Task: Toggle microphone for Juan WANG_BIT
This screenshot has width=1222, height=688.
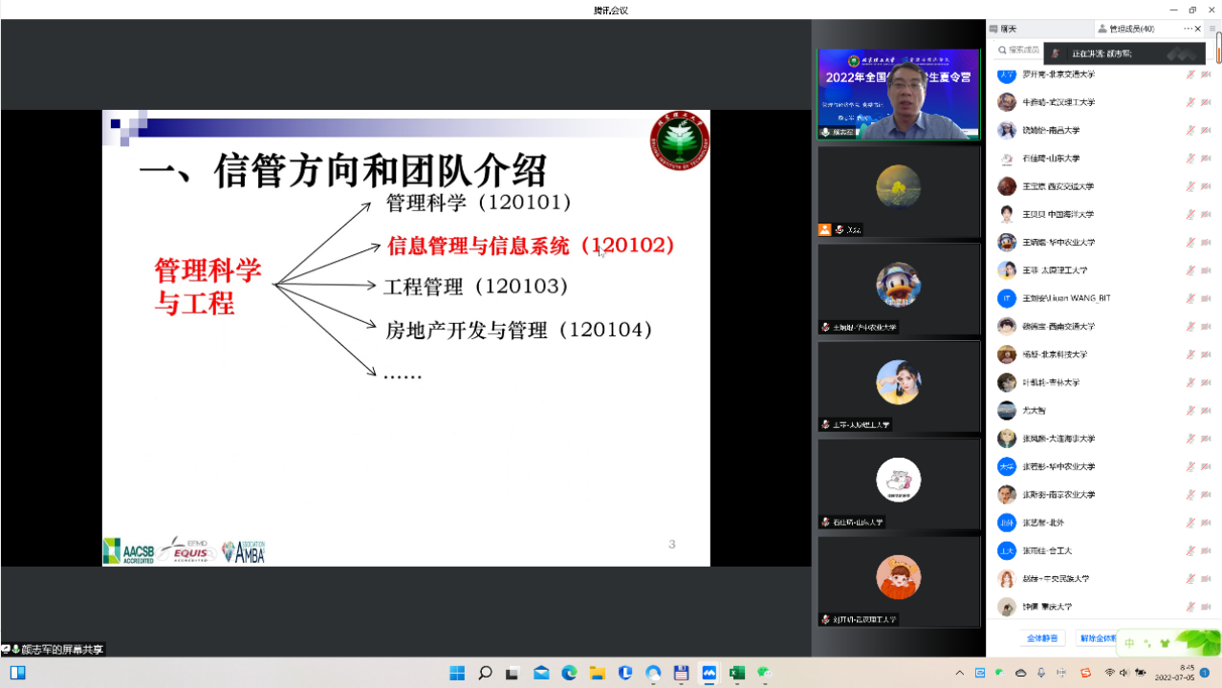Action: [1190, 299]
